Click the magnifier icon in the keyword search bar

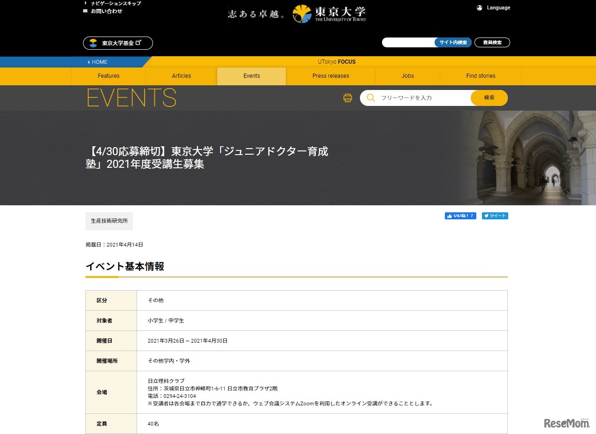(x=370, y=98)
